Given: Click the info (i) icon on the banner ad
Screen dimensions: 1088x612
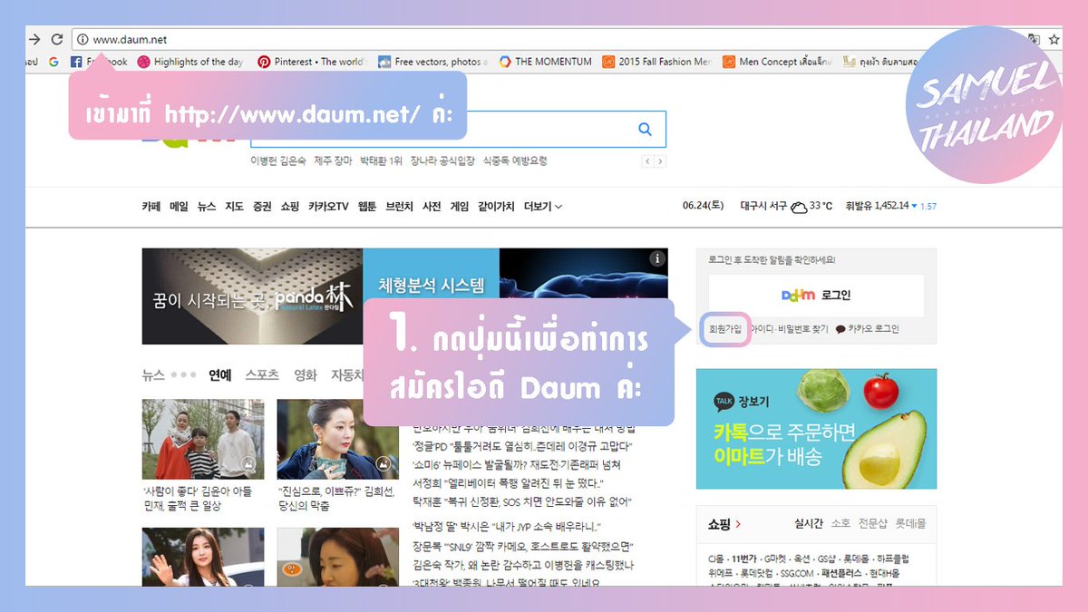Looking at the screenshot, I should click(x=657, y=258).
